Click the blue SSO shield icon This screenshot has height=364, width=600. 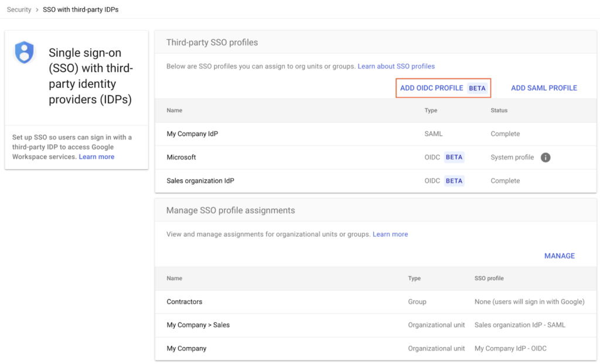24,52
